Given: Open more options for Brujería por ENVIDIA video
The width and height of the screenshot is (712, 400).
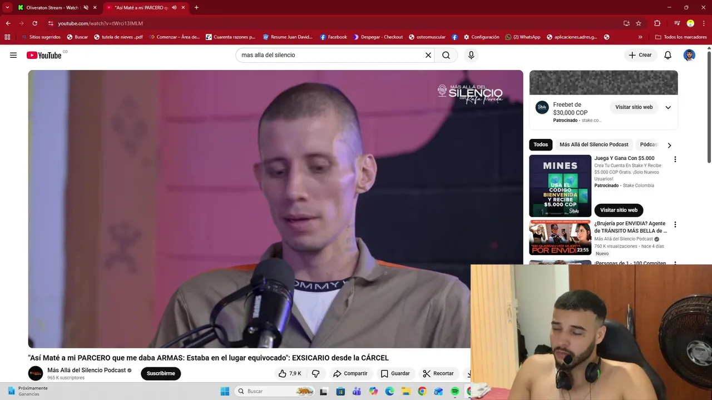Looking at the screenshot, I should (x=675, y=225).
